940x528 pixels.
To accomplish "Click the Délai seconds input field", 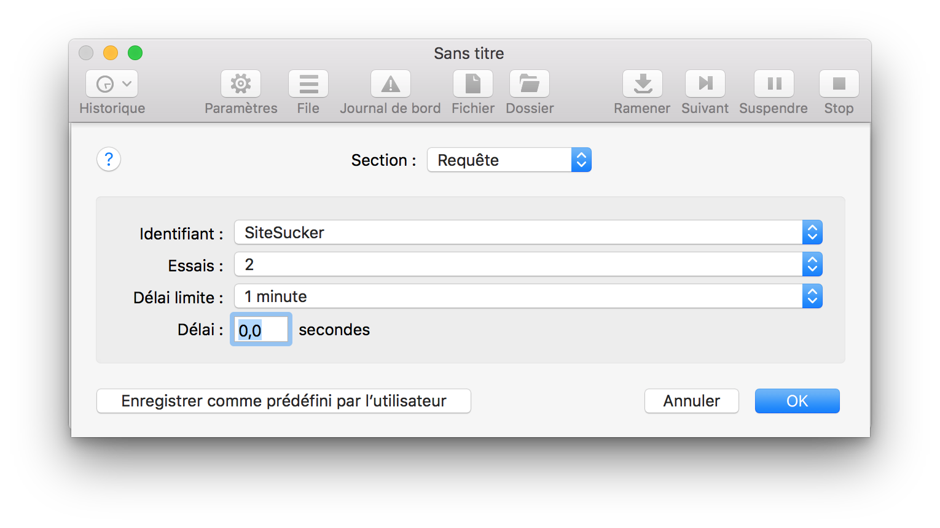I will [x=261, y=330].
